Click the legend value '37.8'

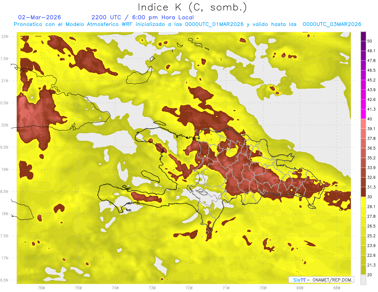tap(372, 139)
